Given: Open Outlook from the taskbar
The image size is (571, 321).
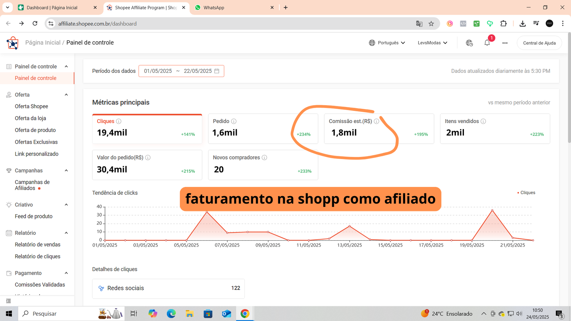Looking at the screenshot, I should tap(227, 314).
